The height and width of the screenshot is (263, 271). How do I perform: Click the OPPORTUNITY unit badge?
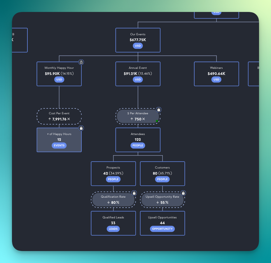162,229
